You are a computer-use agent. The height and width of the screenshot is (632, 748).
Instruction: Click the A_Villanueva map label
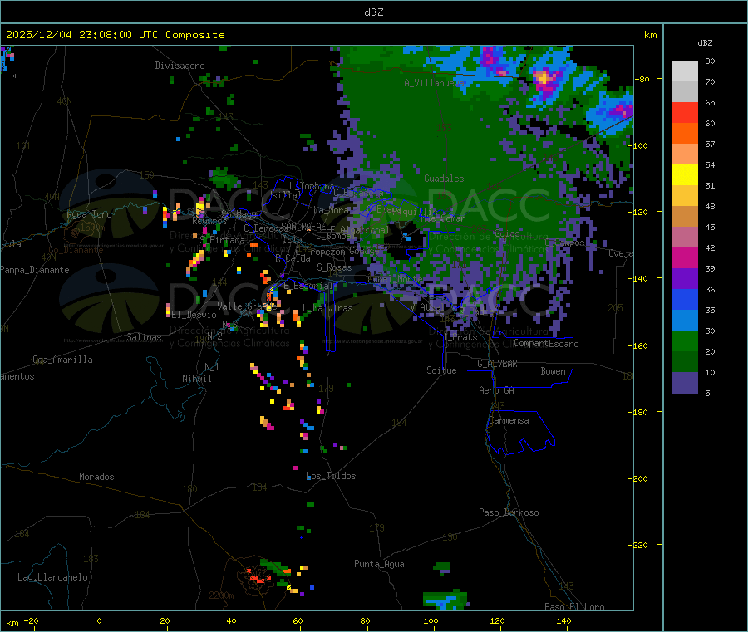(434, 83)
